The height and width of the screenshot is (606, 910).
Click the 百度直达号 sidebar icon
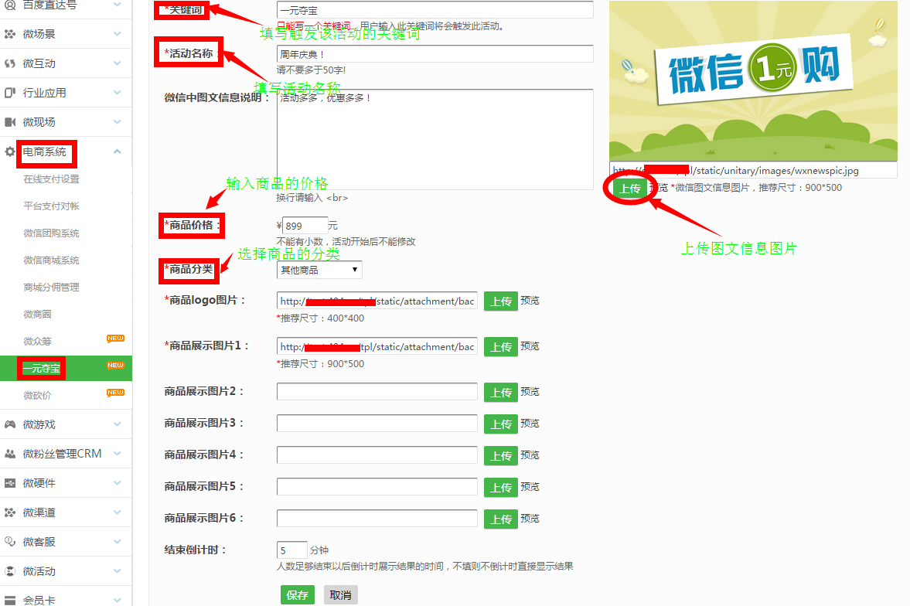tap(10, 5)
